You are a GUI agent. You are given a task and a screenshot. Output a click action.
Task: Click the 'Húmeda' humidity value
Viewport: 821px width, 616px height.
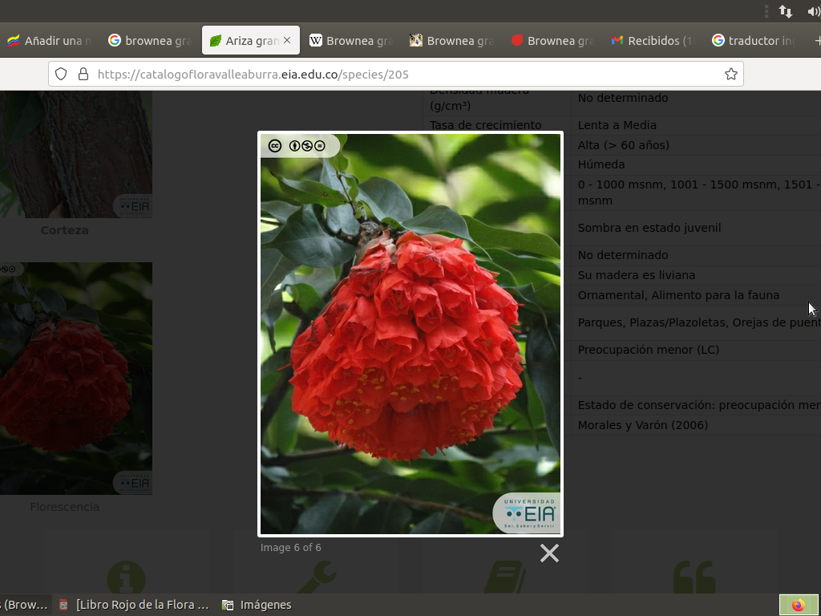(601, 164)
